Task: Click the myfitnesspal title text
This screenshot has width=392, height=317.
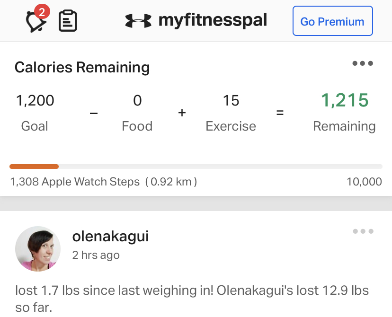Action: (x=213, y=20)
